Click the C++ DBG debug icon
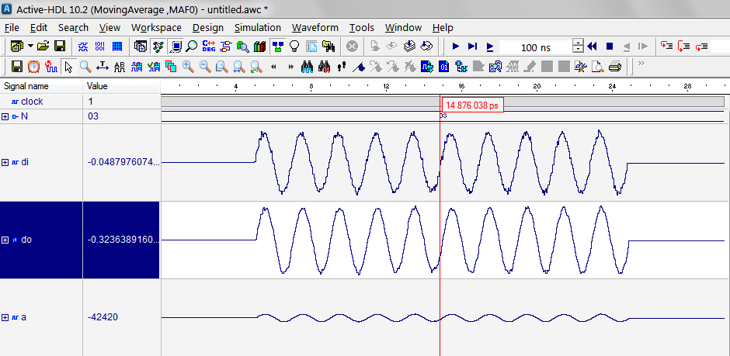This screenshot has height=356, width=730. [x=208, y=47]
